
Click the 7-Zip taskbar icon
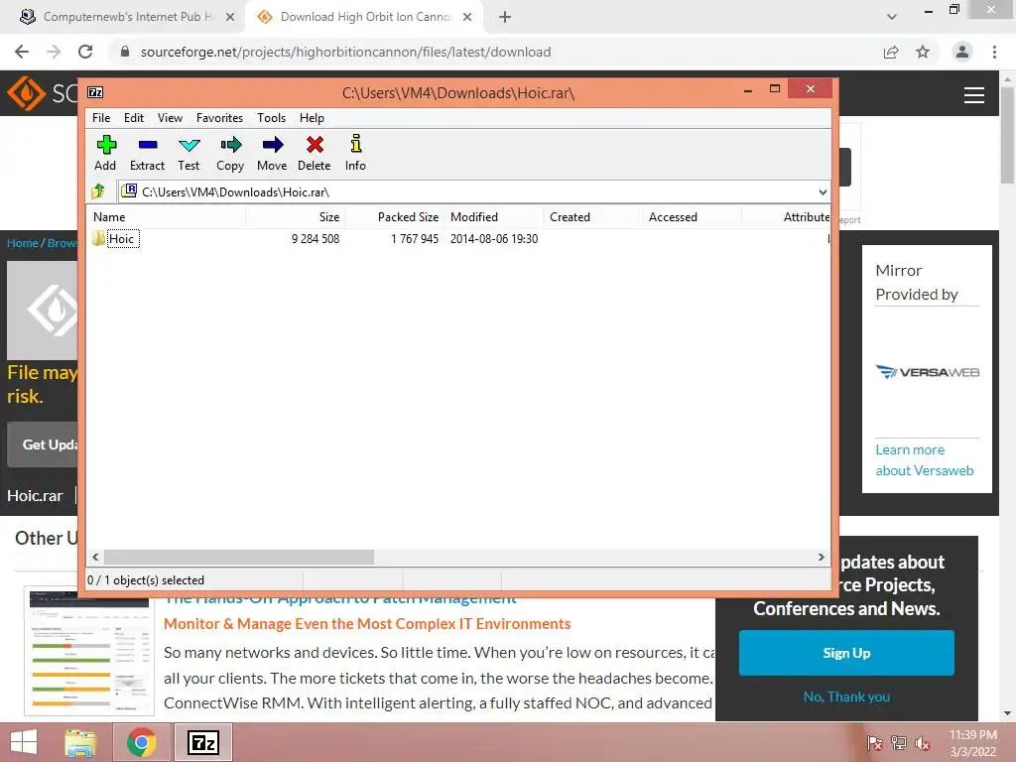[202, 742]
